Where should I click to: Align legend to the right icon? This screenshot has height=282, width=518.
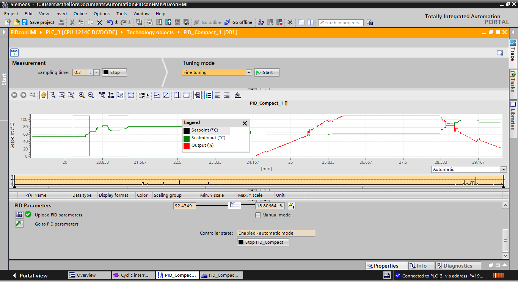[x=226, y=95]
